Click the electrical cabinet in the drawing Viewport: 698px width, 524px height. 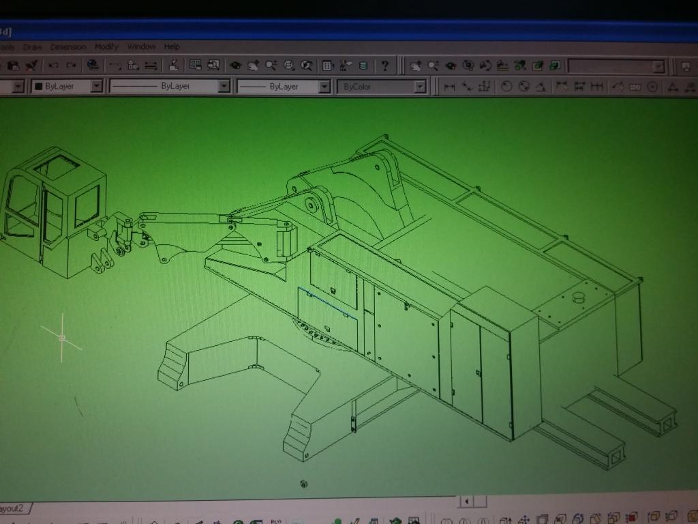pos(495,363)
